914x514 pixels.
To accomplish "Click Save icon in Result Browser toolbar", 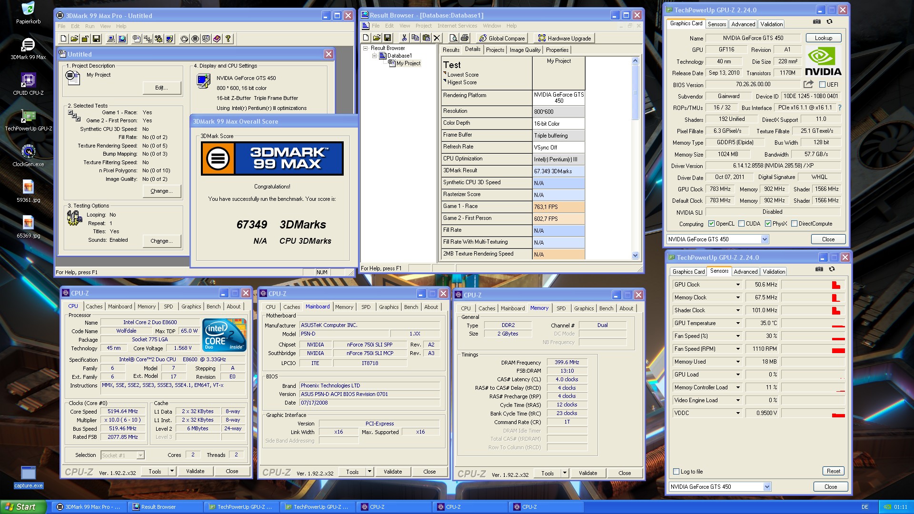I will pyautogui.click(x=387, y=38).
